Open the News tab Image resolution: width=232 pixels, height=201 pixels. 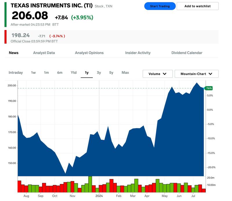point(14,53)
